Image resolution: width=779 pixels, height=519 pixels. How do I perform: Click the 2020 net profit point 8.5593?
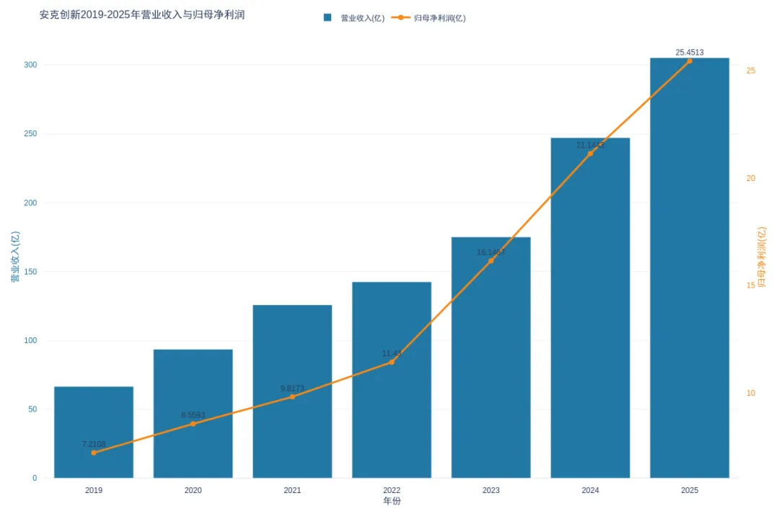pos(193,424)
